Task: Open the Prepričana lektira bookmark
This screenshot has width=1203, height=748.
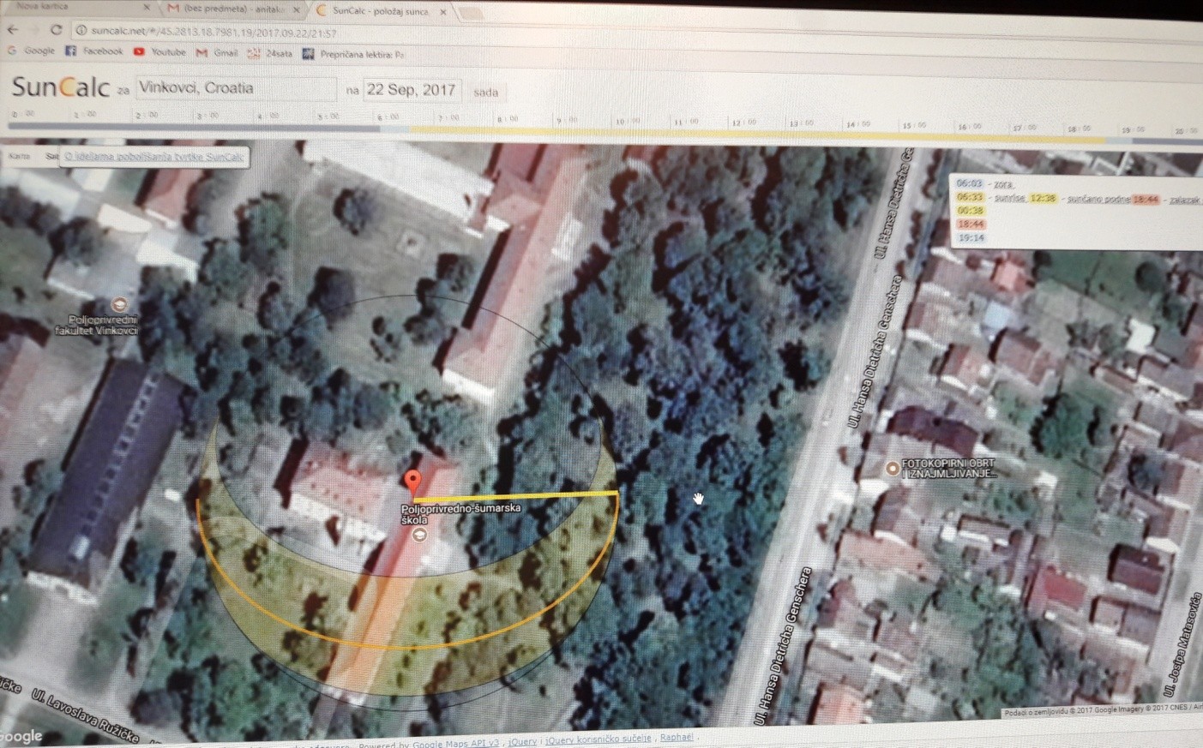Action: pyautogui.click(x=353, y=55)
